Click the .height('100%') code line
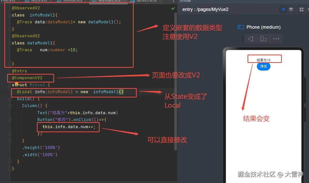The width and height of the screenshot is (309, 183). click(x=41, y=148)
